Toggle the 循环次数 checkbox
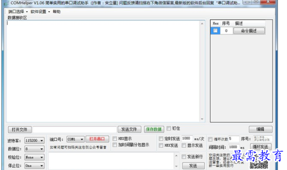This screenshot has height=170, width=287. [210, 139]
